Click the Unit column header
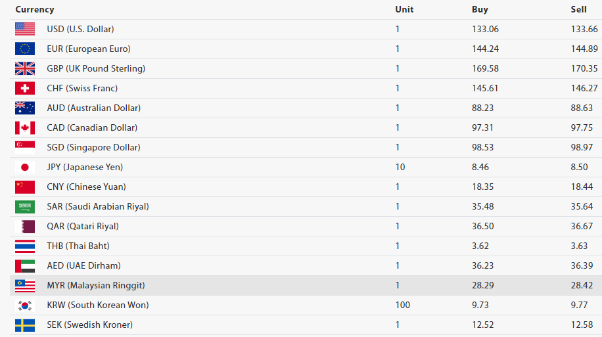Image resolution: width=602 pixels, height=337 pixels. [404, 10]
